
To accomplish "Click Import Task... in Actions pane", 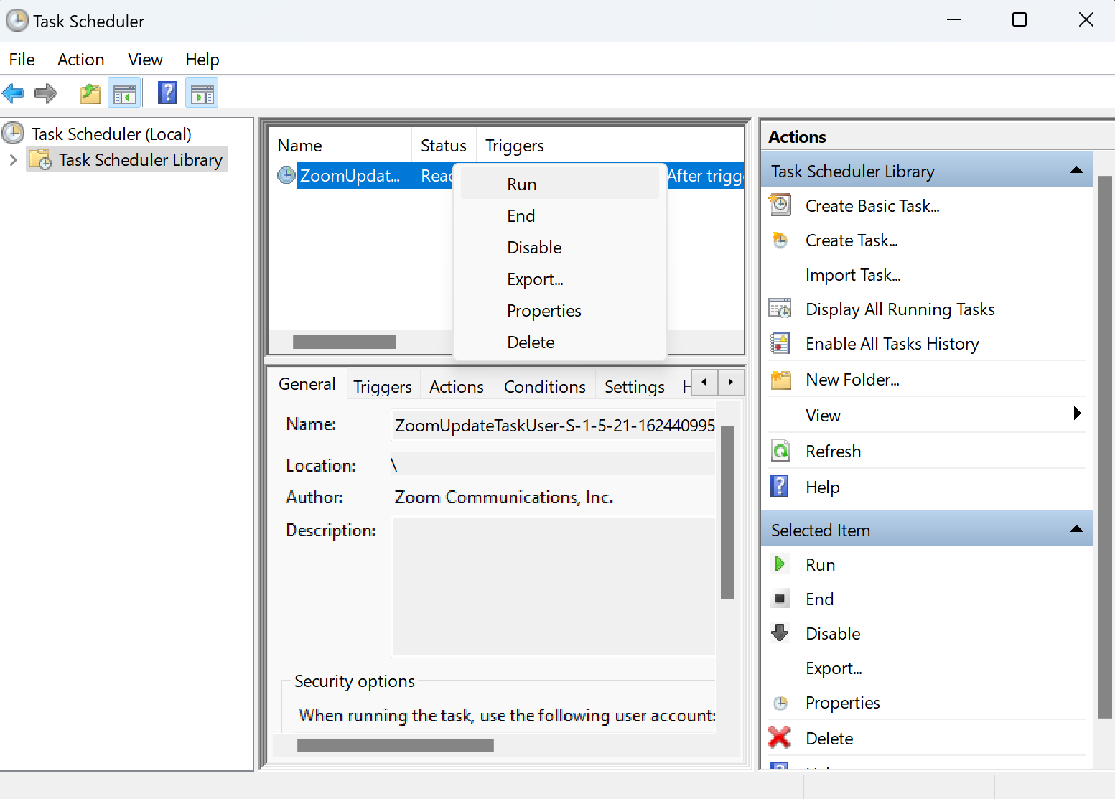I will [853, 275].
